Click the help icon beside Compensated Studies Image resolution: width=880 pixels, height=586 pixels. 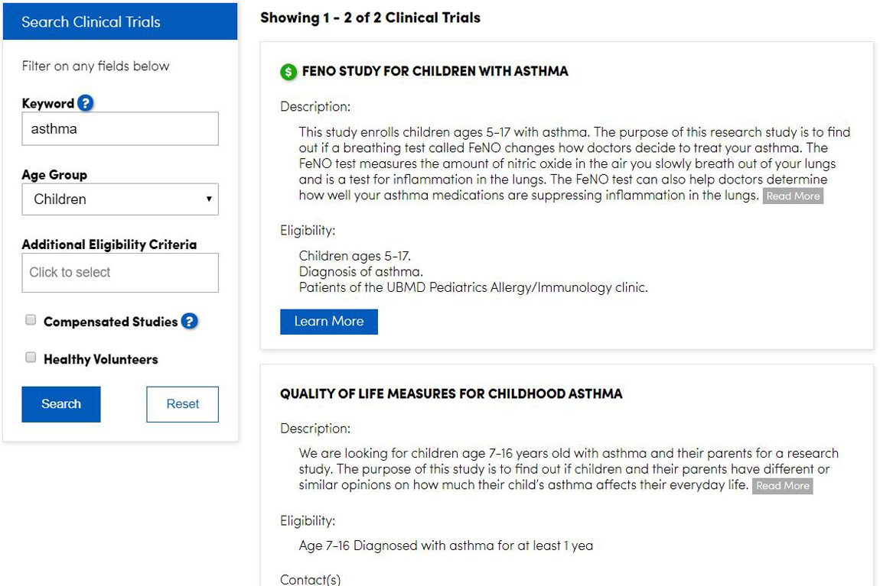click(x=190, y=322)
